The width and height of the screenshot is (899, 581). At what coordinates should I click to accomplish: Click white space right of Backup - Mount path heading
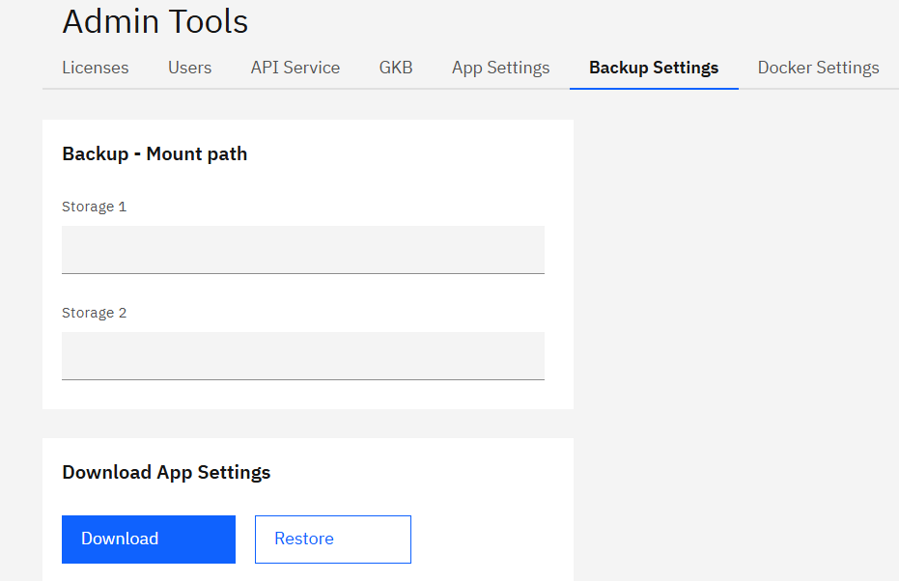pos(406,153)
